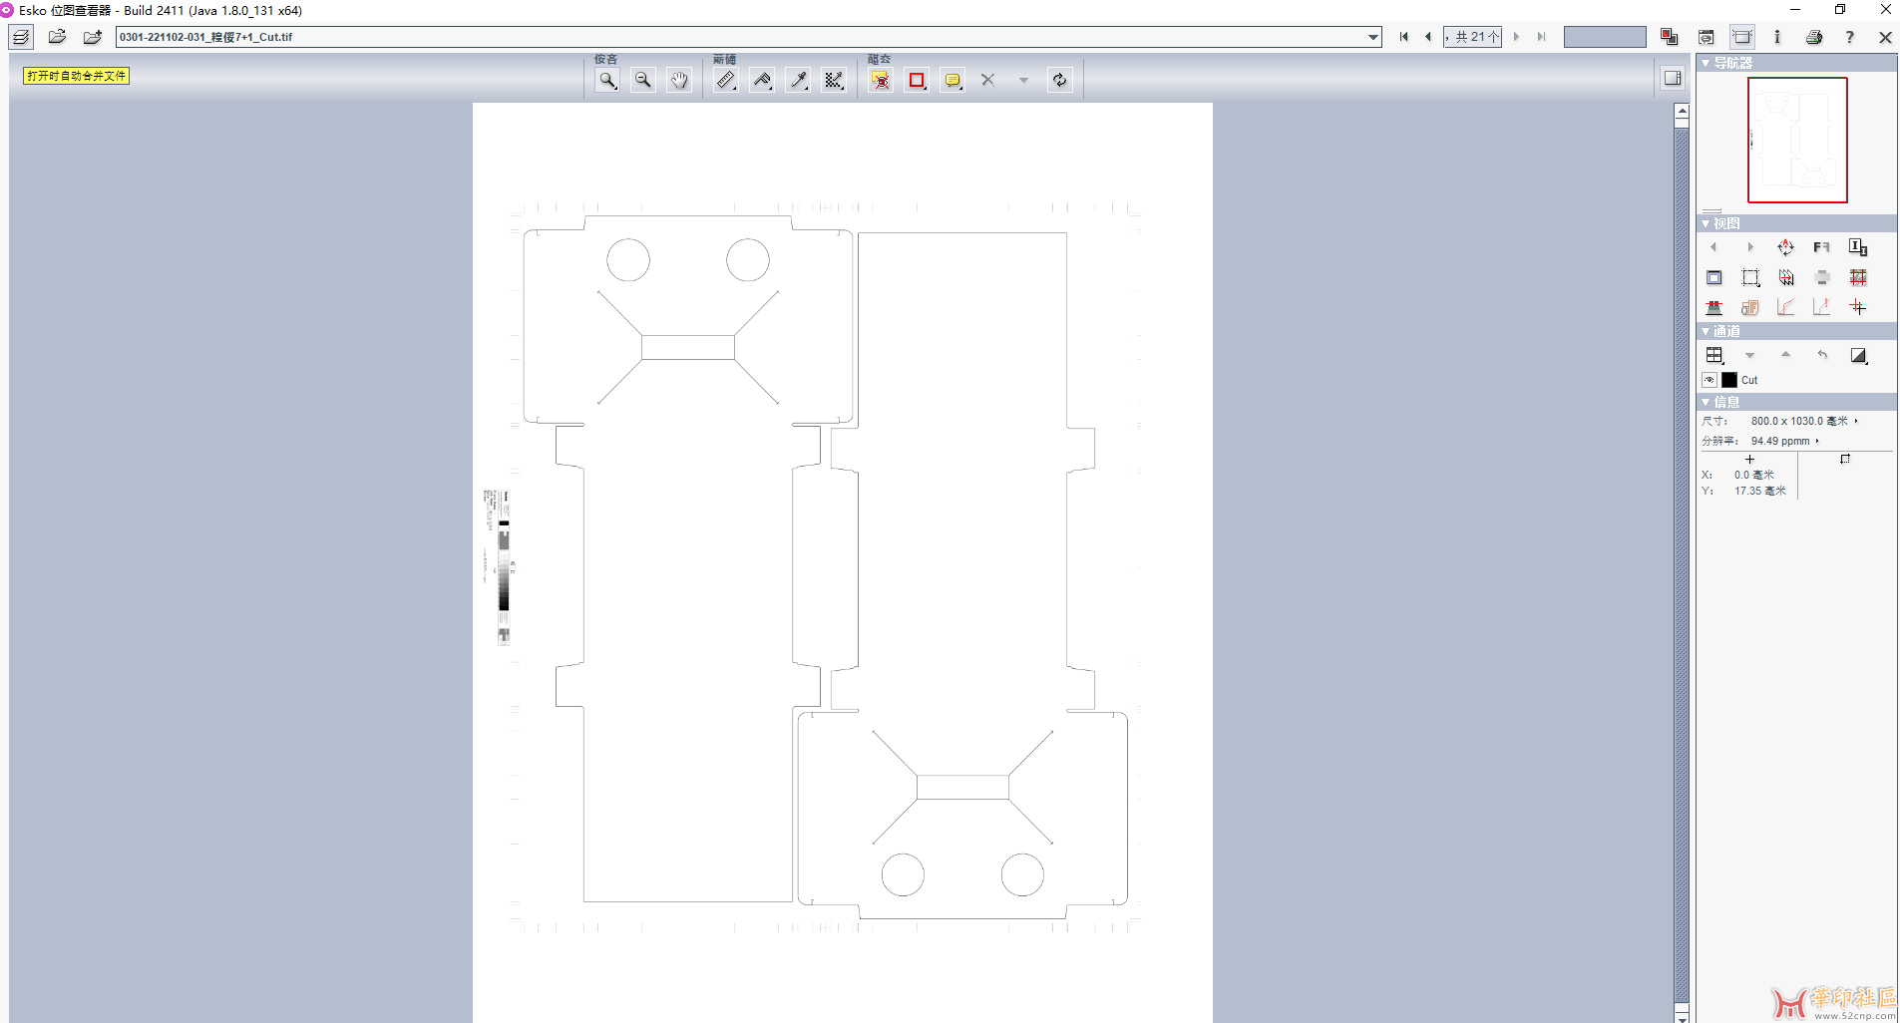
Task: Select the red rectangle annotation tool
Action: pos(917,81)
